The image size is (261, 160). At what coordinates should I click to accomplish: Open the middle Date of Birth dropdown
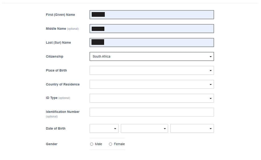[144, 128]
